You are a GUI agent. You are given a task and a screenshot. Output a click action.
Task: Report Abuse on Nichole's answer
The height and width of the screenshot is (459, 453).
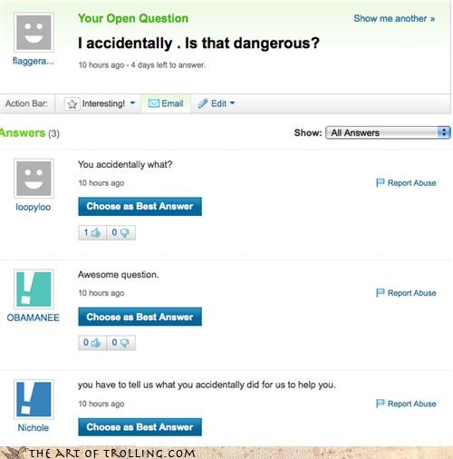pyautogui.click(x=406, y=404)
